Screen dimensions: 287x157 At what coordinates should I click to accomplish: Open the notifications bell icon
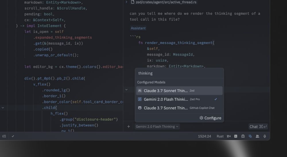tap(265, 136)
